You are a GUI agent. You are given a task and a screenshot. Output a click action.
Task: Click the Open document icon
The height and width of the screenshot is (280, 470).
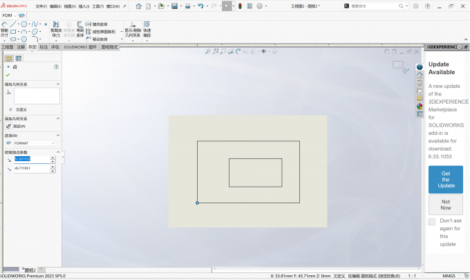[x=161, y=6]
